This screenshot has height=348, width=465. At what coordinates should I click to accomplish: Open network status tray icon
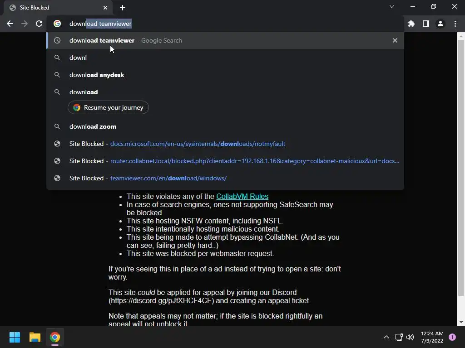click(399, 337)
